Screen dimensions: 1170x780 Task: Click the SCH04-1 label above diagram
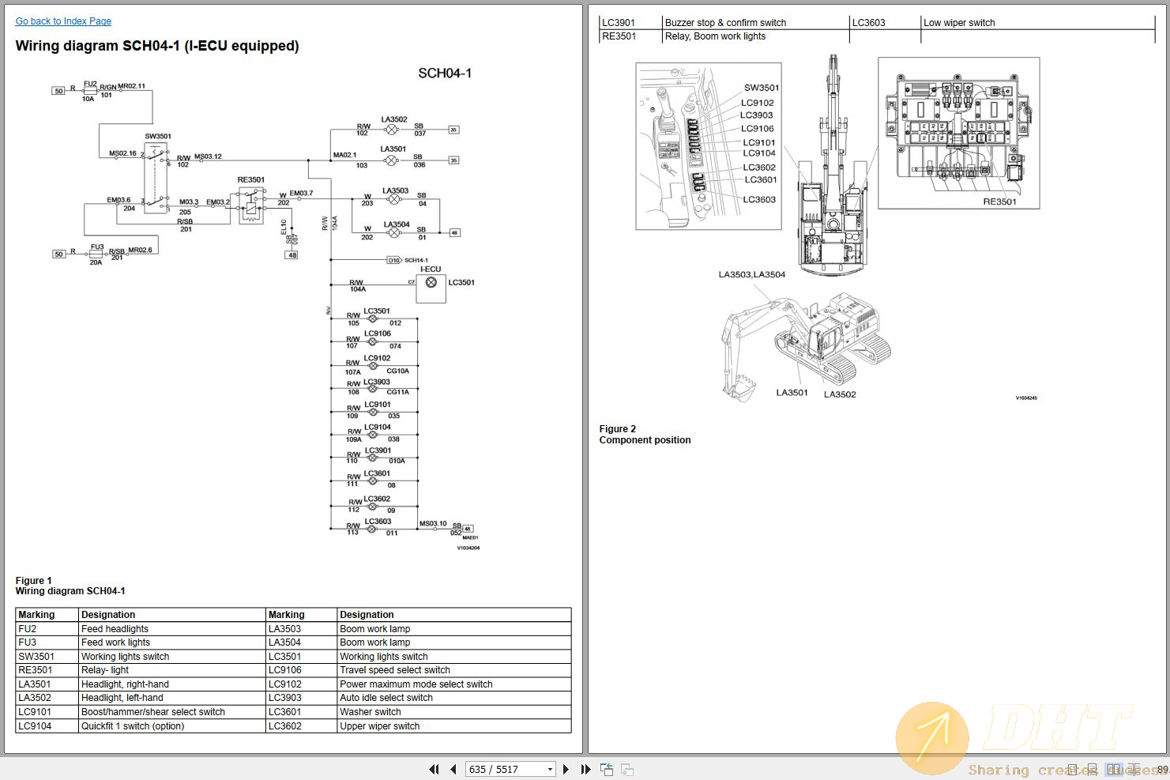coord(445,73)
